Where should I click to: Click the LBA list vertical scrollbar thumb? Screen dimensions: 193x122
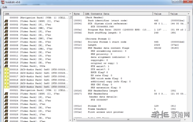point(70,17)
